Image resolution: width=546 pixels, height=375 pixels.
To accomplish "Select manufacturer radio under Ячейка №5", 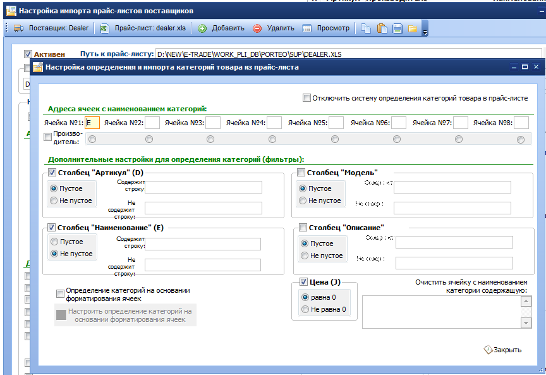I will click(335, 139).
